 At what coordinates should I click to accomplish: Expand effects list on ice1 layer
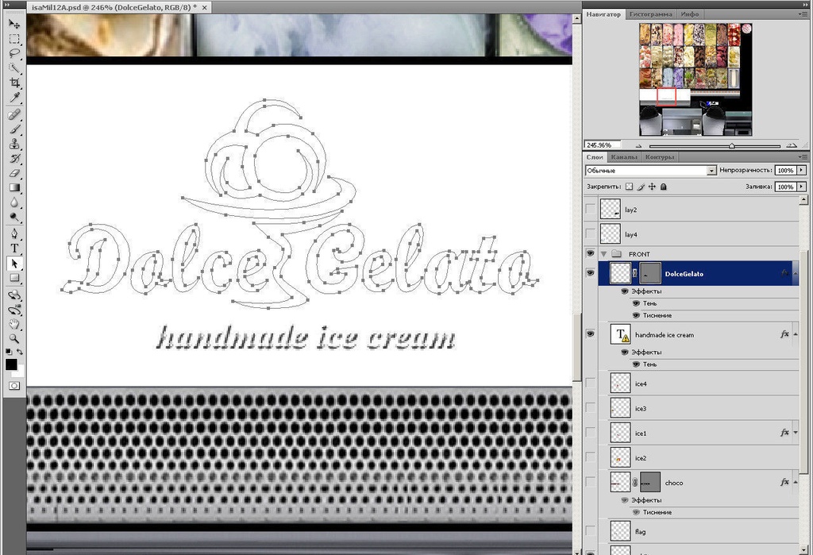coord(796,433)
